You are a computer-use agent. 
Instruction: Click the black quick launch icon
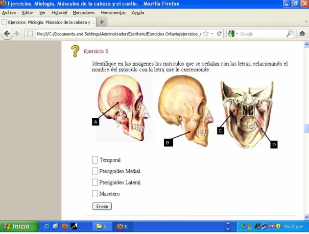[74, 226]
